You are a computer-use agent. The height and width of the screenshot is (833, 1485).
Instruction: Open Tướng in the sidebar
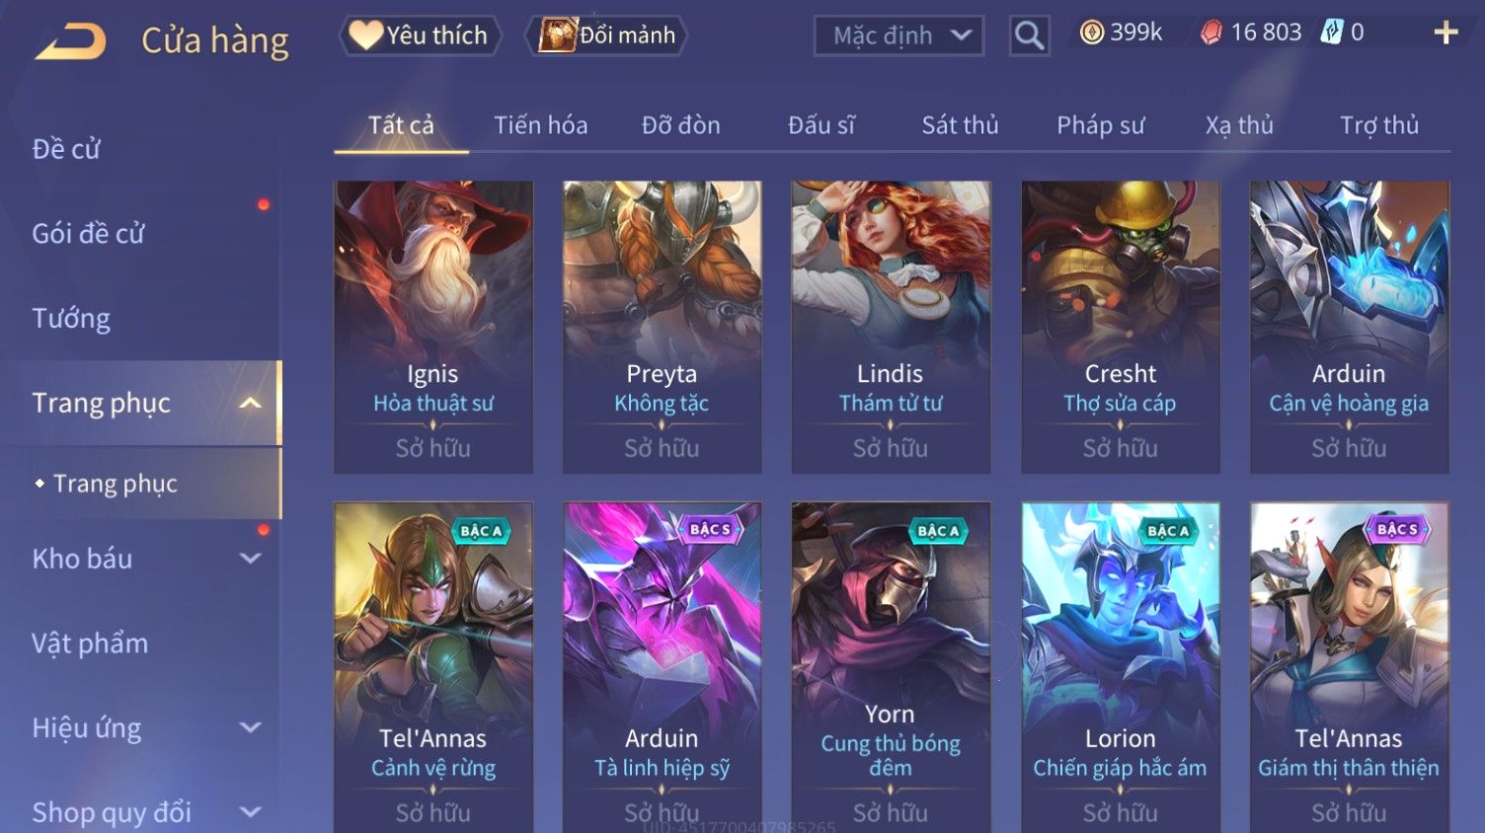71,319
